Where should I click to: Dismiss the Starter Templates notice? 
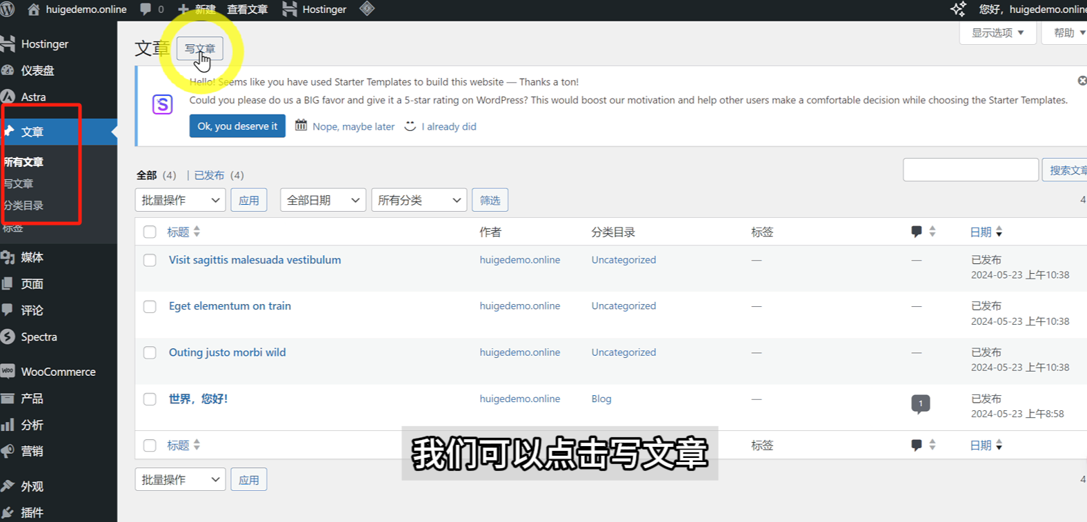point(1082,81)
